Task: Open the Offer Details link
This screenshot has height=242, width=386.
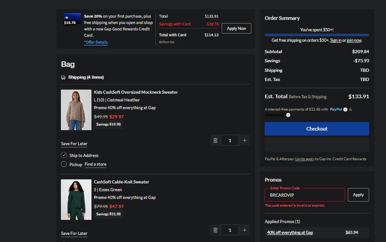Action: [96, 42]
